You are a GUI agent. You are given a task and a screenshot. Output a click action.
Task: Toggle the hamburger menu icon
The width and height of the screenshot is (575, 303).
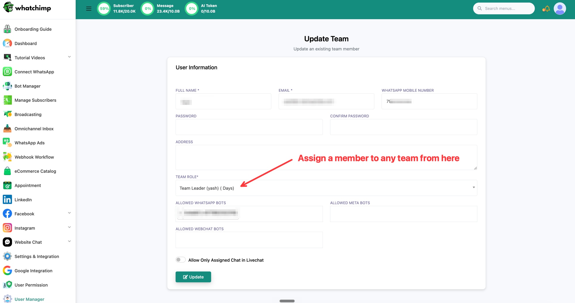[89, 9]
